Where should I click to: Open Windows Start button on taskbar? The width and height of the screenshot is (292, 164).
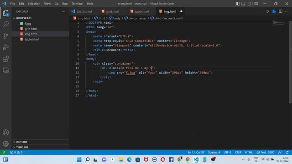(x=79, y=159)
